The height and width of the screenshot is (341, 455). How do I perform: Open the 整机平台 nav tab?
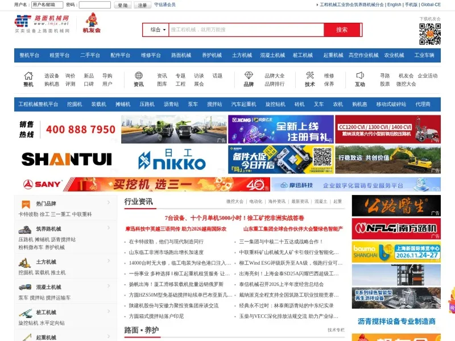(30, 55)
